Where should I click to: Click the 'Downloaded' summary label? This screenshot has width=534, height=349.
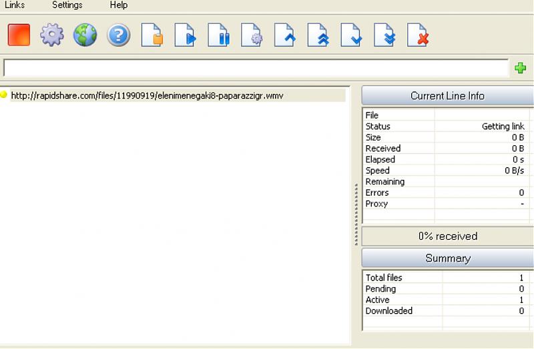[388, 310]
